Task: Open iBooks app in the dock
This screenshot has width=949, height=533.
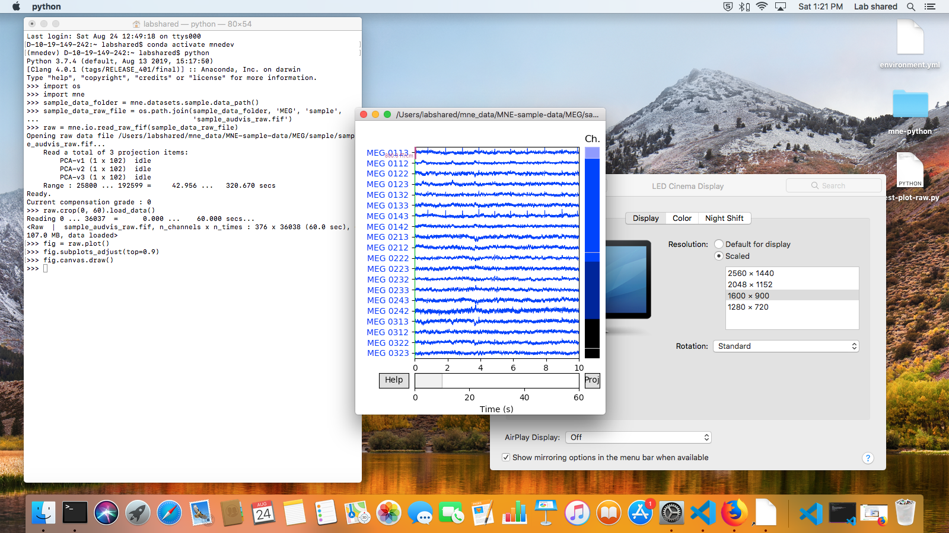Action: point(609,513)
